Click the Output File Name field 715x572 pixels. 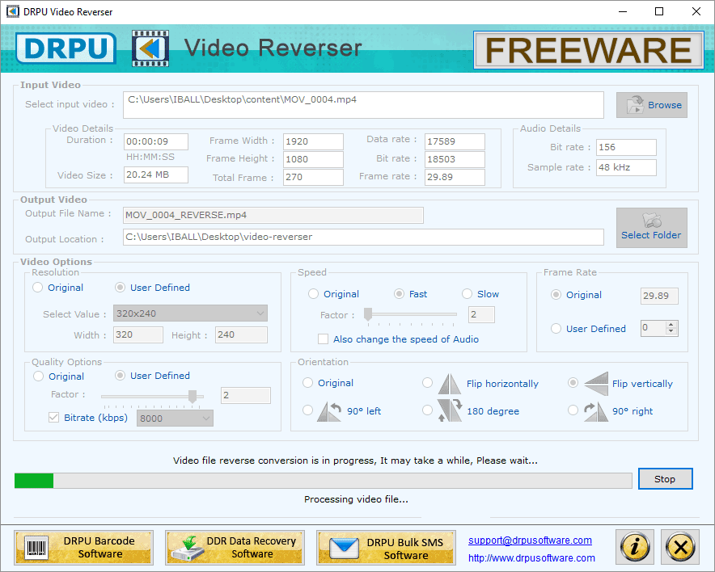click(273, 215)
